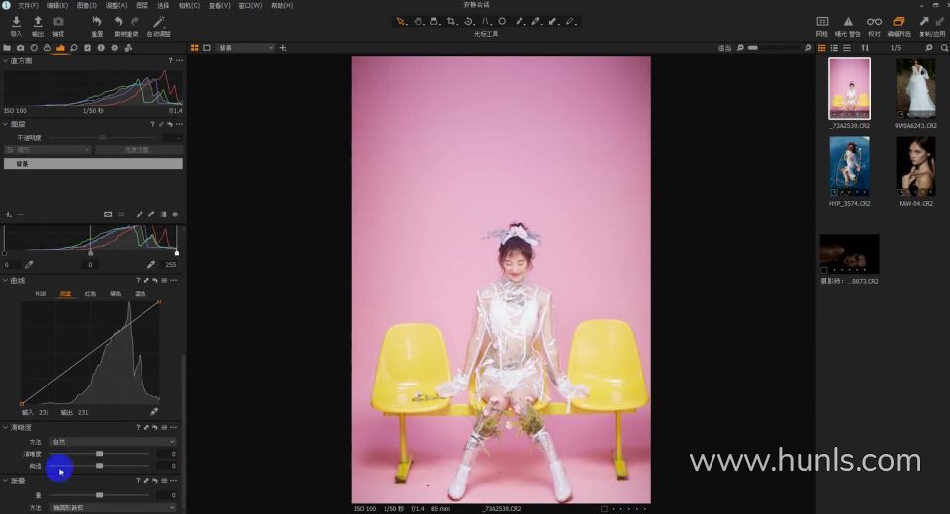The image size is (950, 514).
Task: Adjust the Clarity (清晰度) slider handle
Action: 99,454
